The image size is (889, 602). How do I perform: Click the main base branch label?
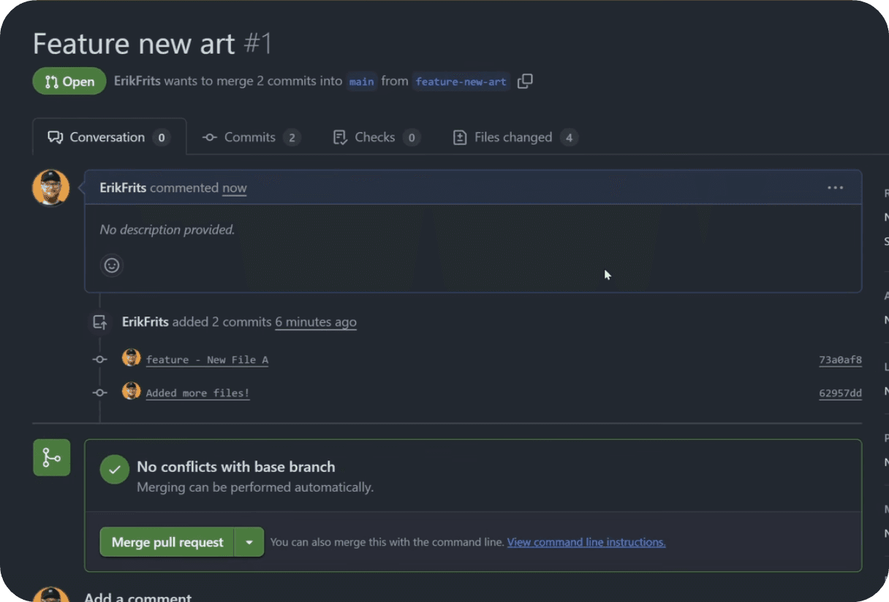[x=361, y=81]
